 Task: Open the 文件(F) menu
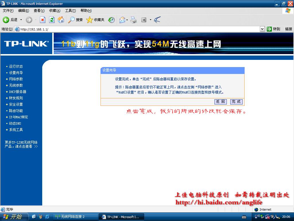click(8, 11)
